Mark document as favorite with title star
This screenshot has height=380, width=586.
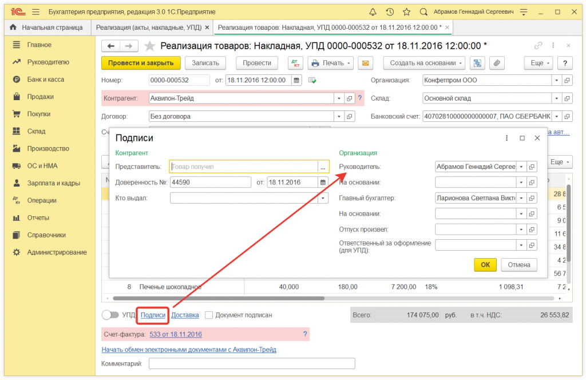149,46
